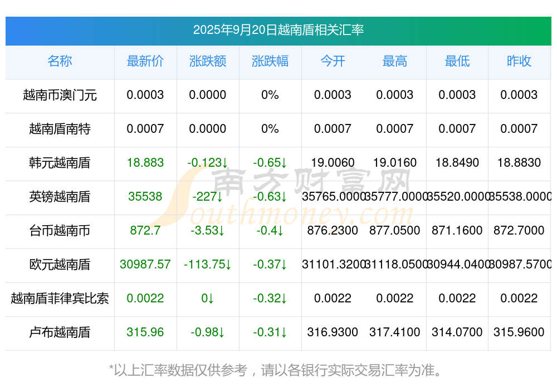Click the 台币越南币 row name
Viewport: 557px width, 388px height.
[x=60, y=231]
